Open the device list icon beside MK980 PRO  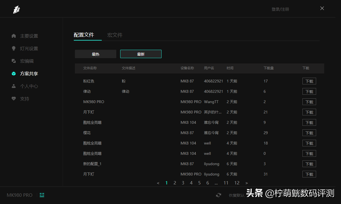[x=42, y=195]
